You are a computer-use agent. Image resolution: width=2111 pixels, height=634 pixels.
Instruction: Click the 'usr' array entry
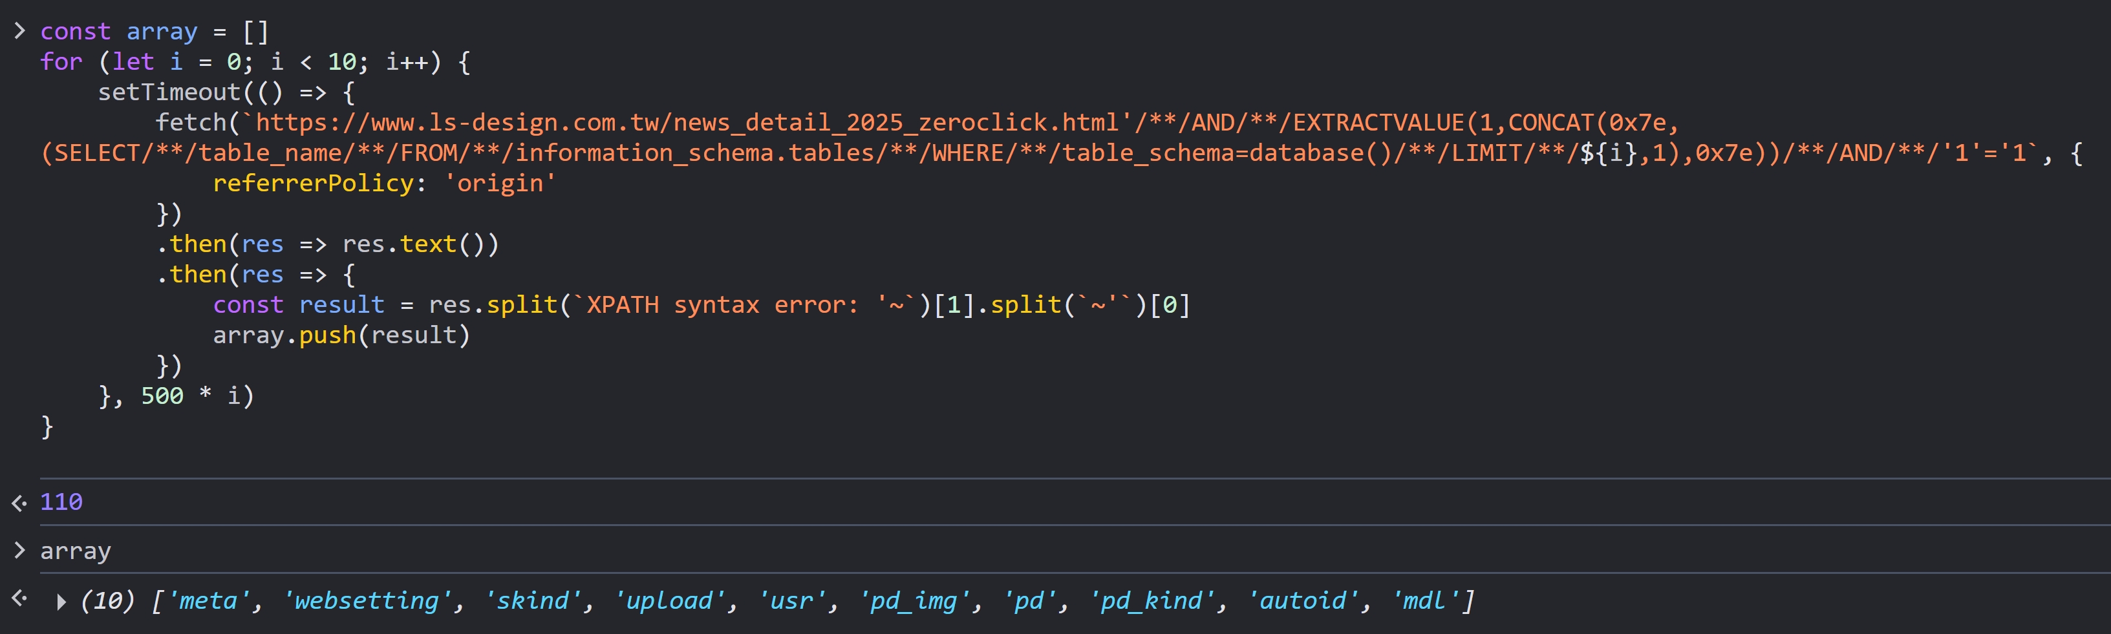click(791, 600)
